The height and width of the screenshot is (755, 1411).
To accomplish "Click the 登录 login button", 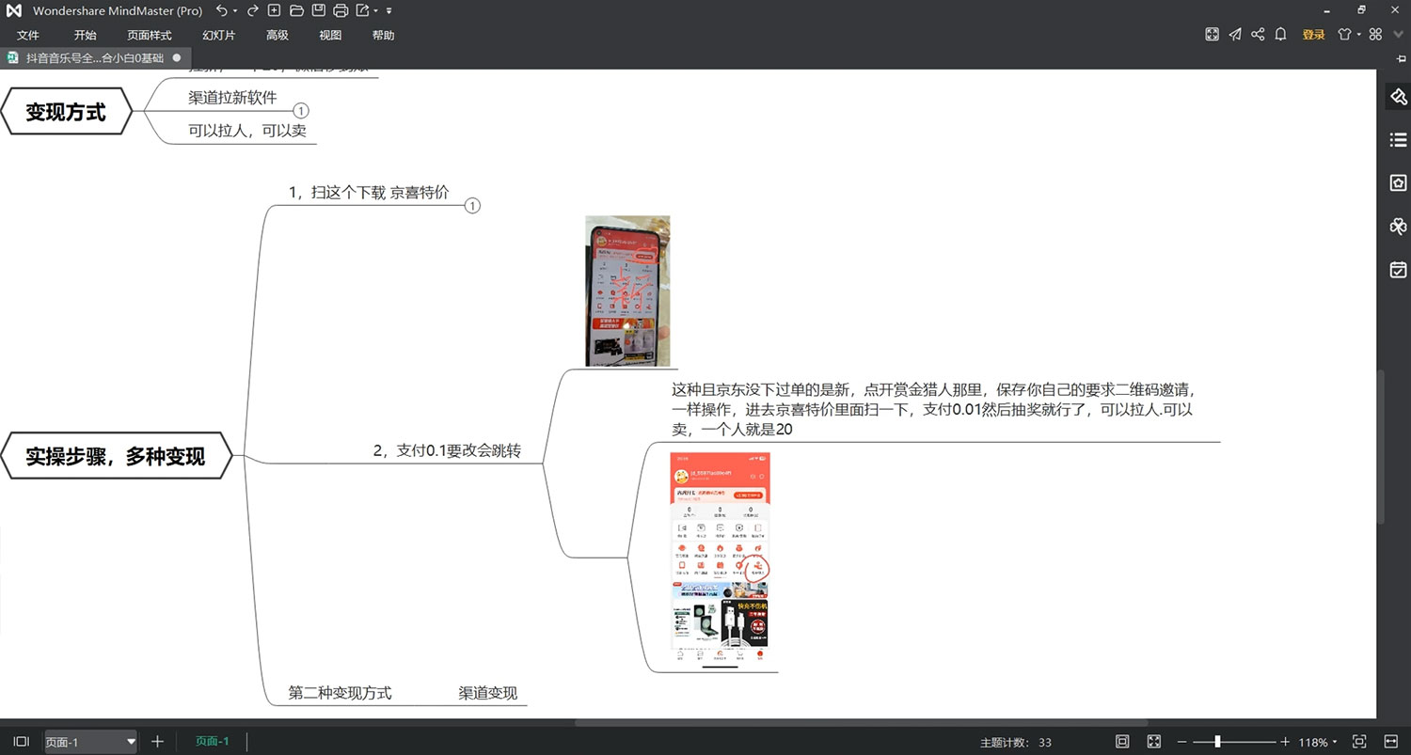I will (1312, 34).
